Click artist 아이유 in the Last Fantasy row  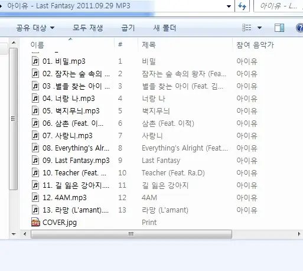click(247, 161)
